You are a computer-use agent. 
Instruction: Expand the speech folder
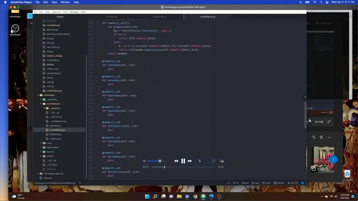pyautogui.click(x=41, y=156)
